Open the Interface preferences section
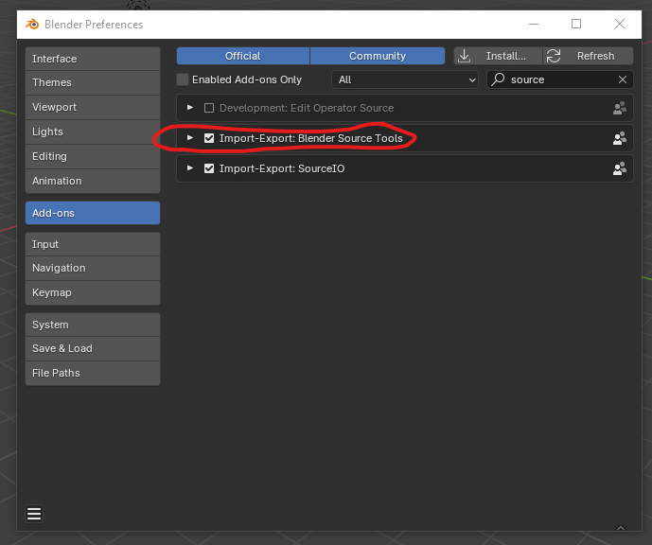Viewport: 652px width, 545px height. (93, 59)
